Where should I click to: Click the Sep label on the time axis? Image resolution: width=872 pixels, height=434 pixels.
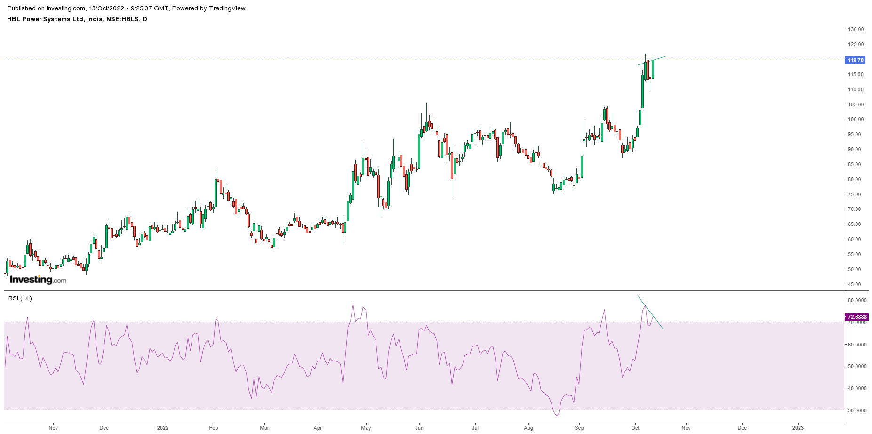click(x=579, y=428)
